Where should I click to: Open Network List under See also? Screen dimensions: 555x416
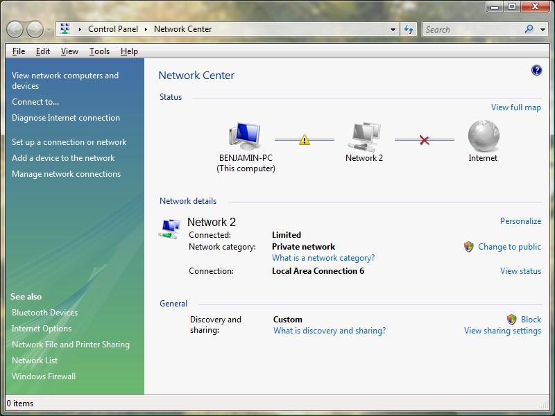pos(35,361)
